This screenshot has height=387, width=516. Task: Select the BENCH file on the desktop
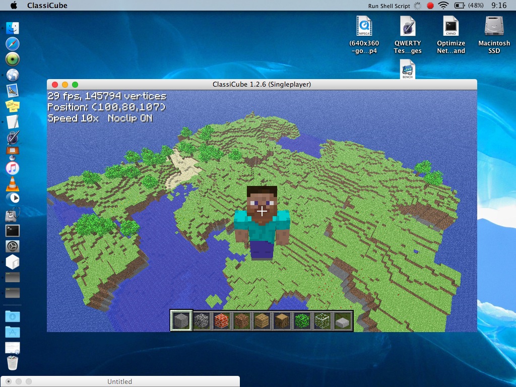coord(407,69)
